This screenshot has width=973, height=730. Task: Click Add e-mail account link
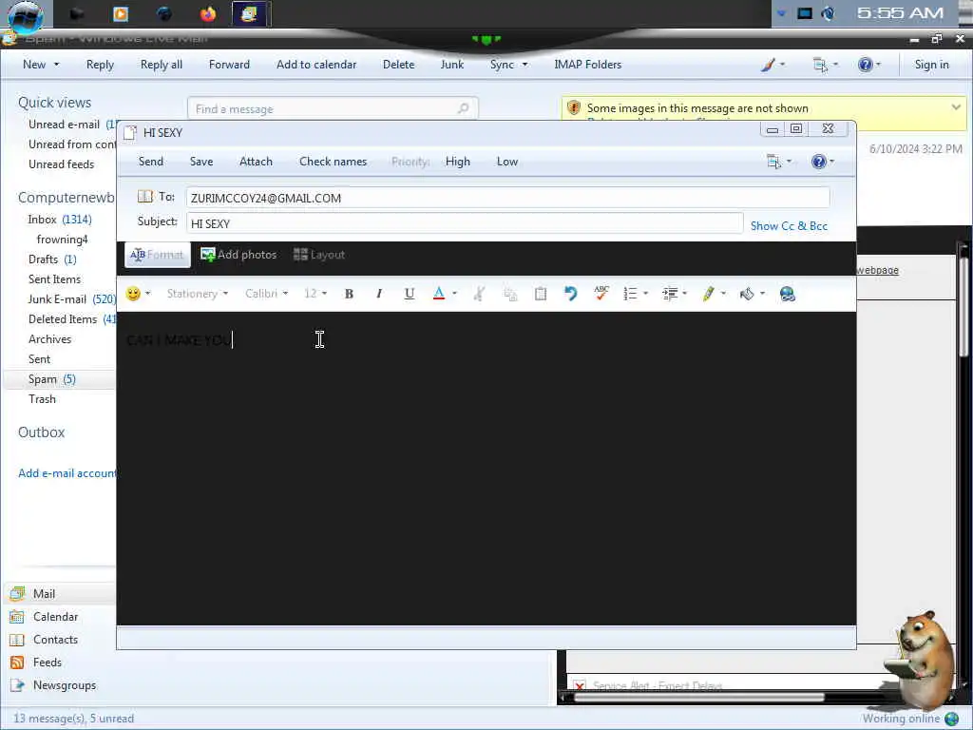pyautogui.click(x=67, y=473)
